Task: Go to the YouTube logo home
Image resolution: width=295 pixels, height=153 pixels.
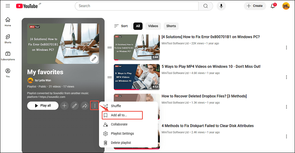Action: click(27, 6)
